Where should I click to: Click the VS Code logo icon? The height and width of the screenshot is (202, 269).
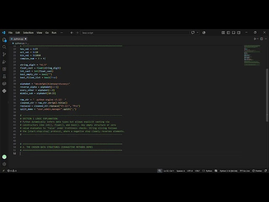click(4, 33)
